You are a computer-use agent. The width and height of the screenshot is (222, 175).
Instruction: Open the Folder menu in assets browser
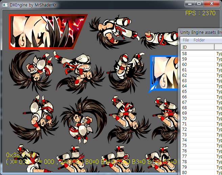point(199,40)
